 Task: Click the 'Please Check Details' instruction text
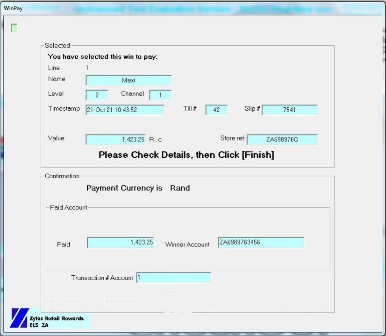(x=186, y=155)
